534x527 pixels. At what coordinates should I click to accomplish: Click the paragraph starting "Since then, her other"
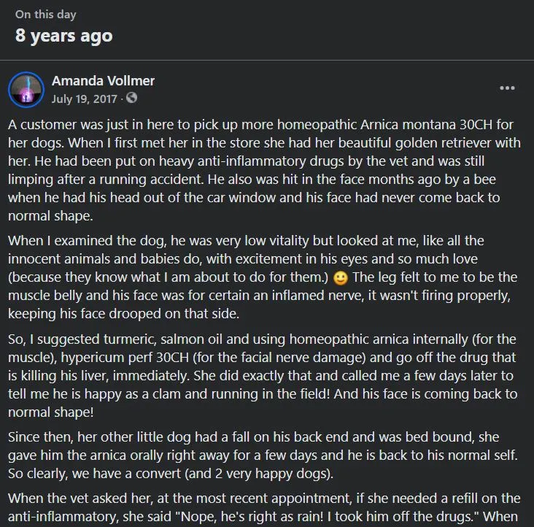263,455
